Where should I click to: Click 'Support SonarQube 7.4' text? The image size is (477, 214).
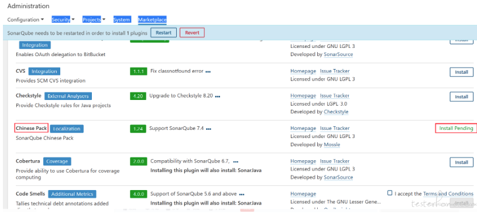[176, 128]
